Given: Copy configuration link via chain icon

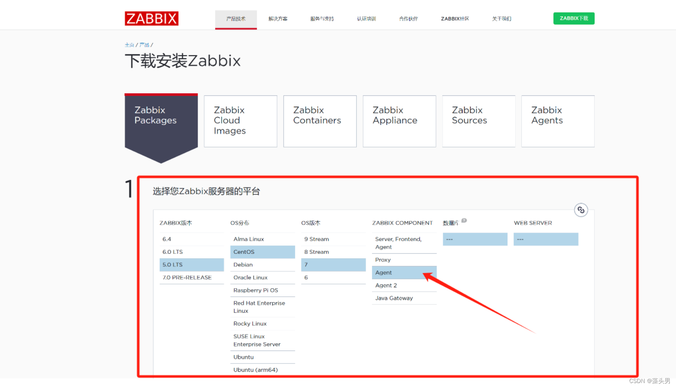Looking at the screenshot, I should (x=581, y=210).
